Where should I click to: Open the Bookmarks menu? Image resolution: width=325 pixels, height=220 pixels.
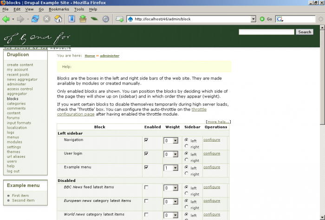pos(59,9)
